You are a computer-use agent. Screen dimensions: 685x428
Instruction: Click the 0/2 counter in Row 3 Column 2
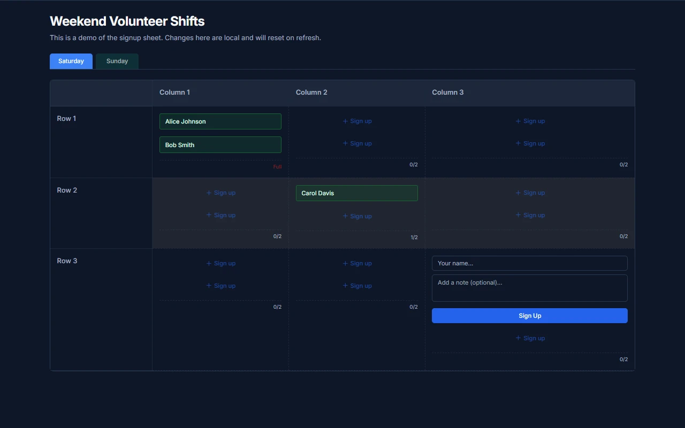click(414, 307)
